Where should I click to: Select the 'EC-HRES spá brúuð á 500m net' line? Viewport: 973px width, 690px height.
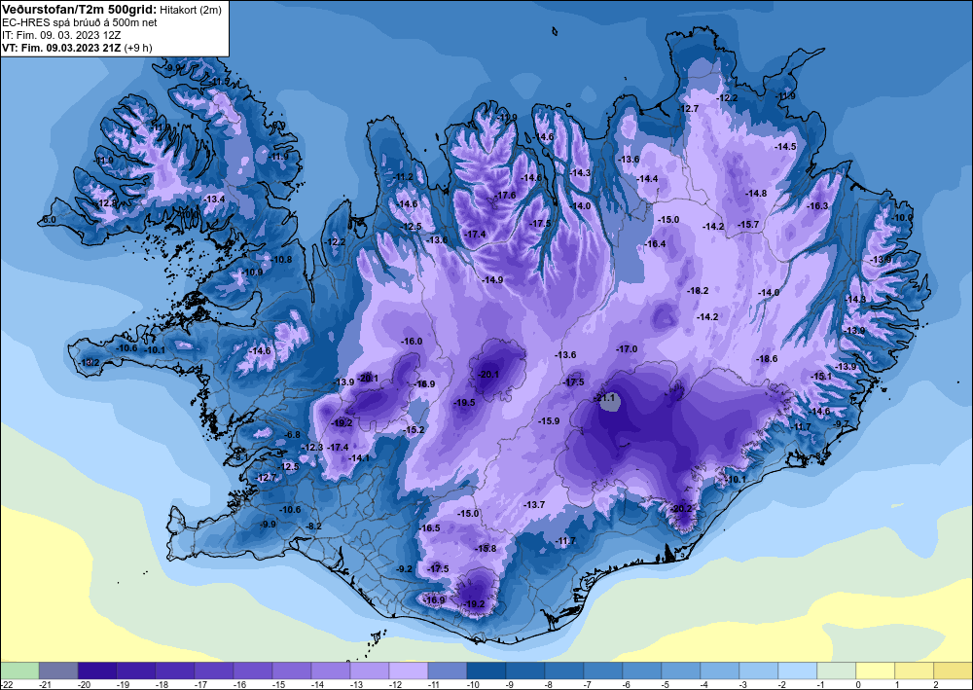[80, 23]
